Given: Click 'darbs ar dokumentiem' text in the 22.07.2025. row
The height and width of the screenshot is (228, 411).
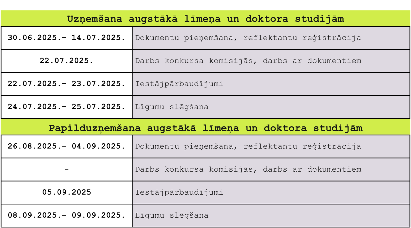Looking at the screenshot, I should click(312, 61).
